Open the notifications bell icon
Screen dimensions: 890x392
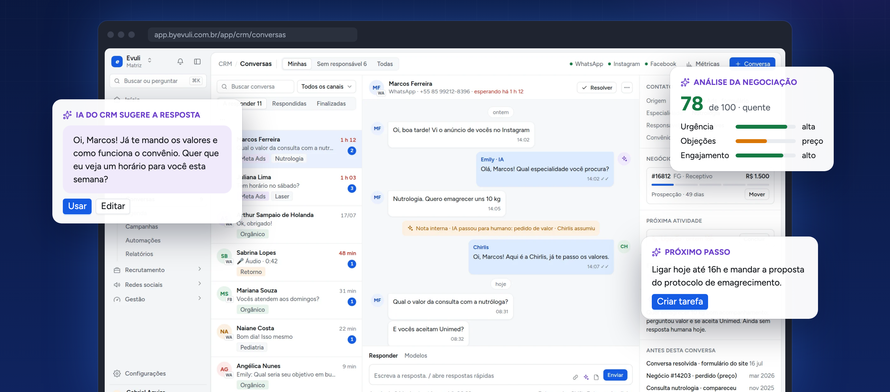coord(180,61)
